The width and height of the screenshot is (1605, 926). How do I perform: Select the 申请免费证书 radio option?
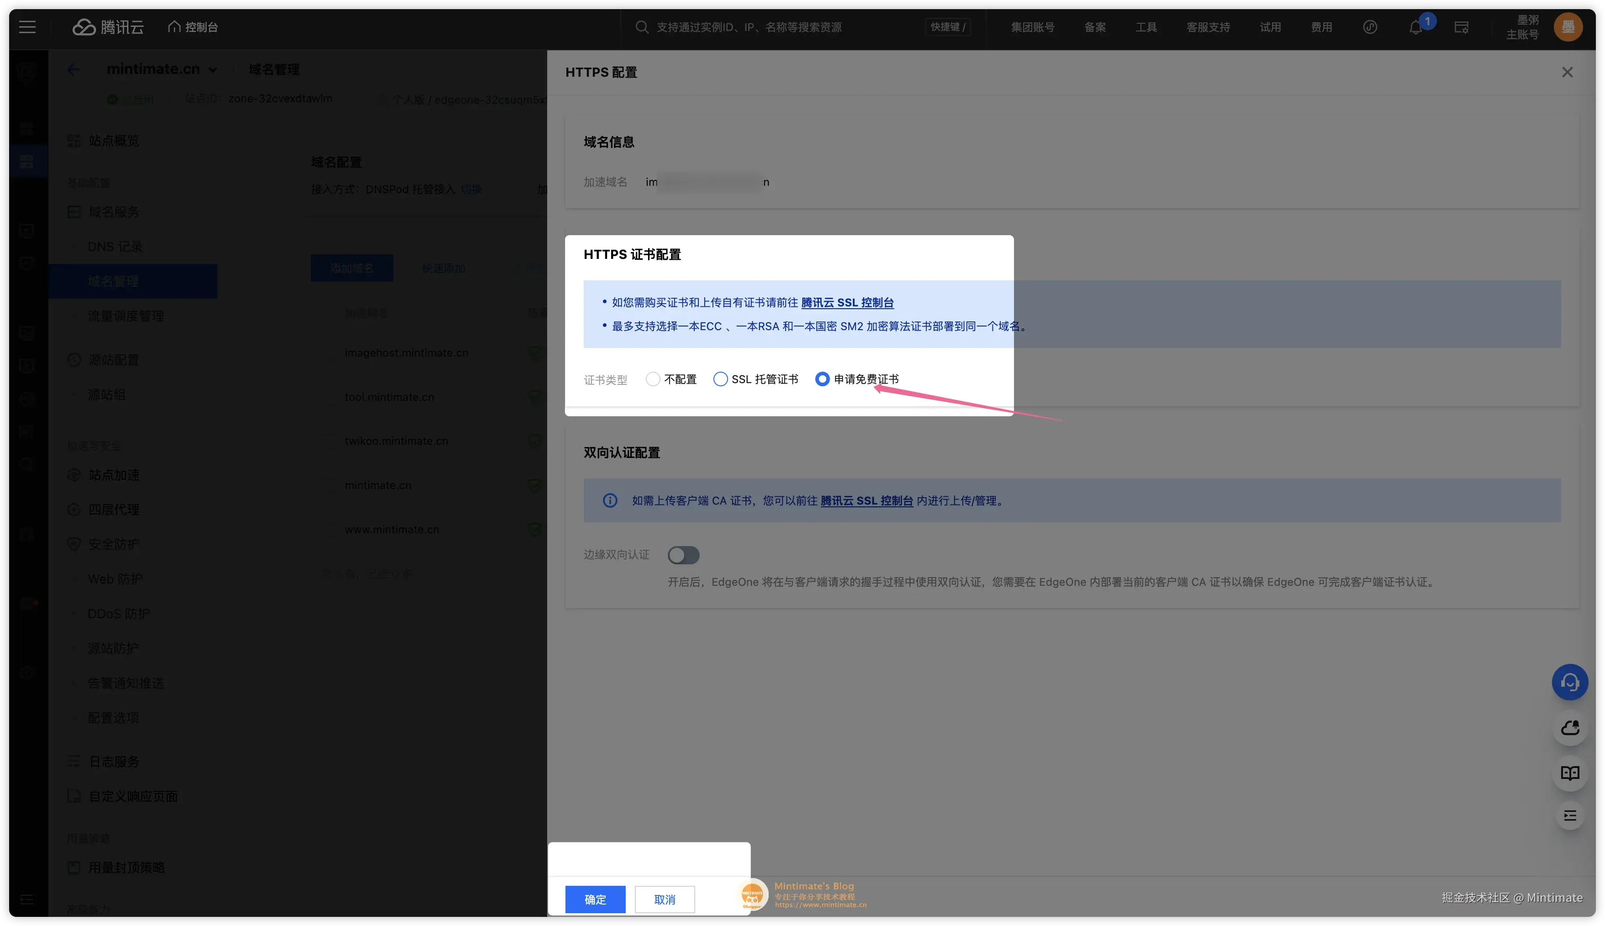pyautogui.click(x=822, y=379)
